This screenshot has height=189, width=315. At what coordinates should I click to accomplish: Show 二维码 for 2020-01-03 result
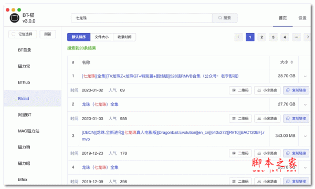(x=240, y=119)
